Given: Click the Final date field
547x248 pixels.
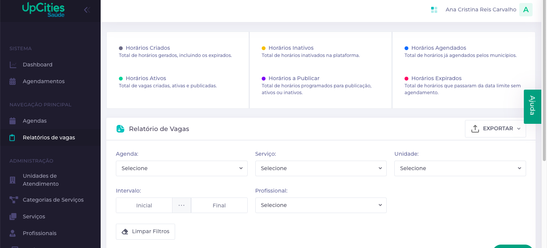Looking at the screenshot, I should click(x=219, y=205).
